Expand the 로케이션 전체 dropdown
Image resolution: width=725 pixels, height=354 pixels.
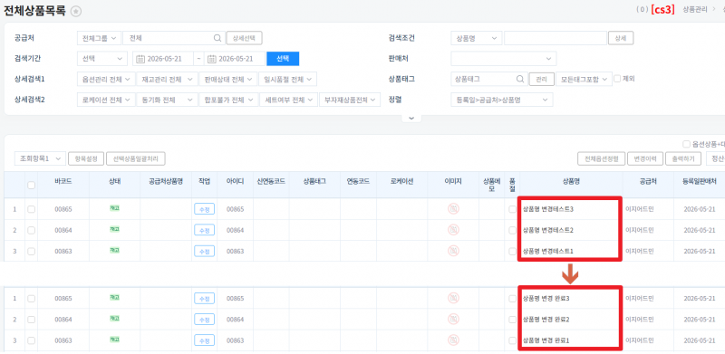106,100
